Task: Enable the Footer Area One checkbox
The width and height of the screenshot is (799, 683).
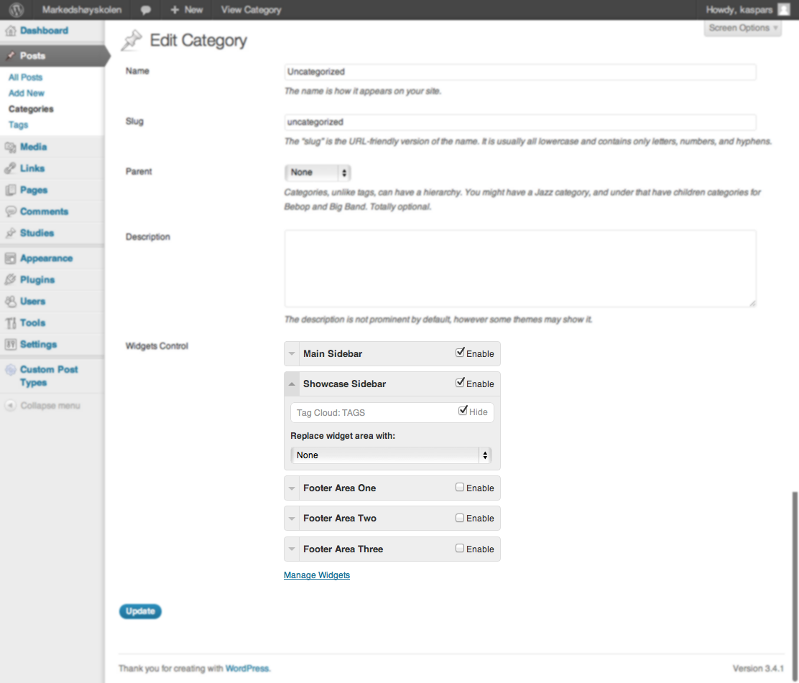Action: coord(460,487)
